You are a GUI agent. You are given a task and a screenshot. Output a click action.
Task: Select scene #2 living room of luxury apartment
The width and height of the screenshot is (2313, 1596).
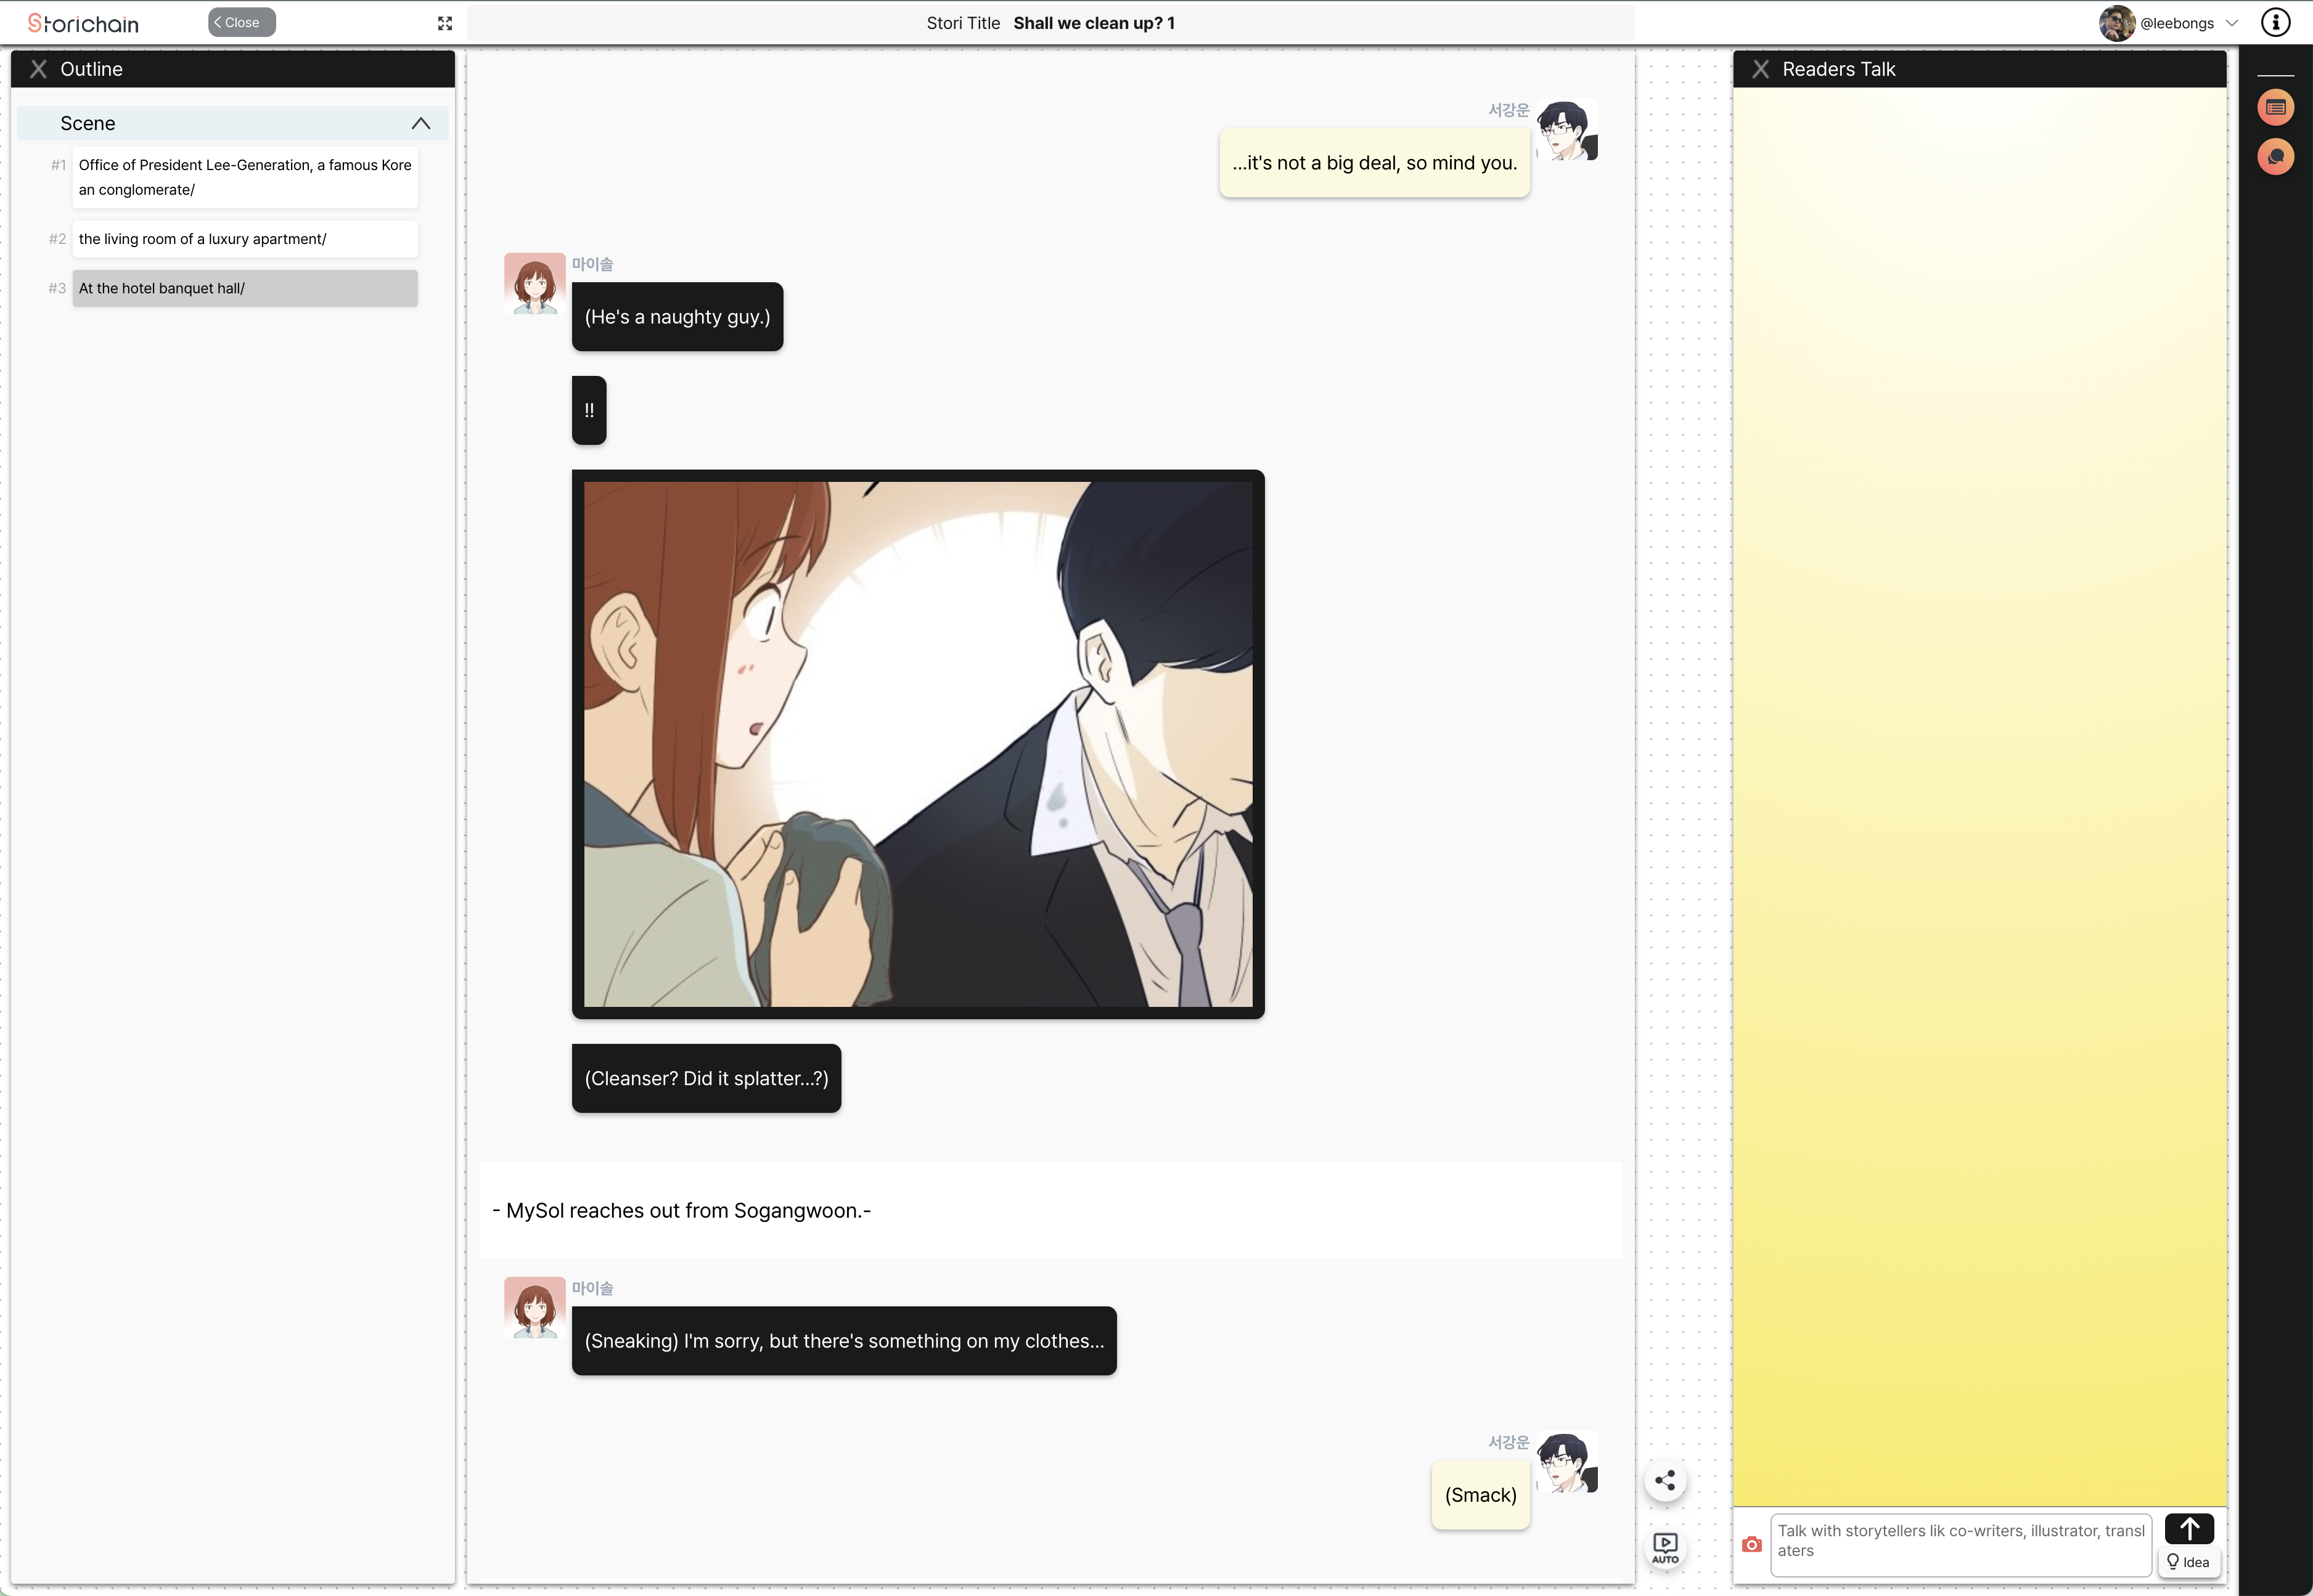(244, 239)
